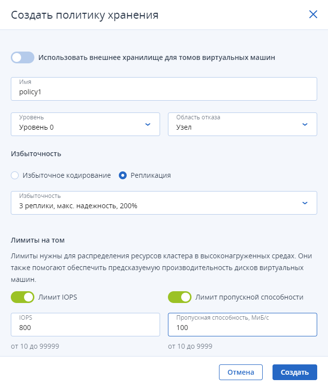The height and width of the screenshot is (386, 328).
Task: Click the Пропускная способность МиБ/с field
Action: click(243, 325)
